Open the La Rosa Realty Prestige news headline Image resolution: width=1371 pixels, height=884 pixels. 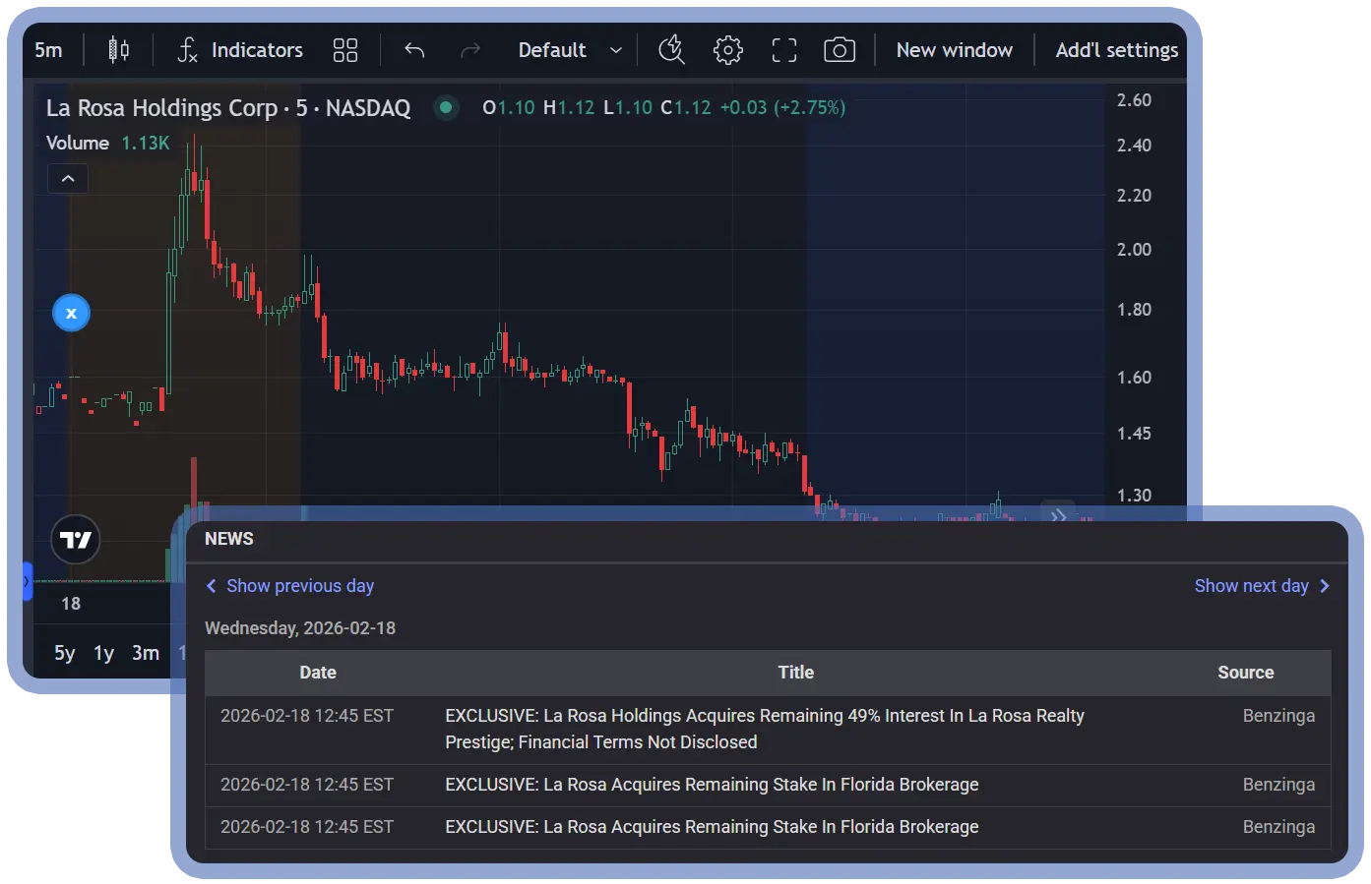(x=764, y=729)
